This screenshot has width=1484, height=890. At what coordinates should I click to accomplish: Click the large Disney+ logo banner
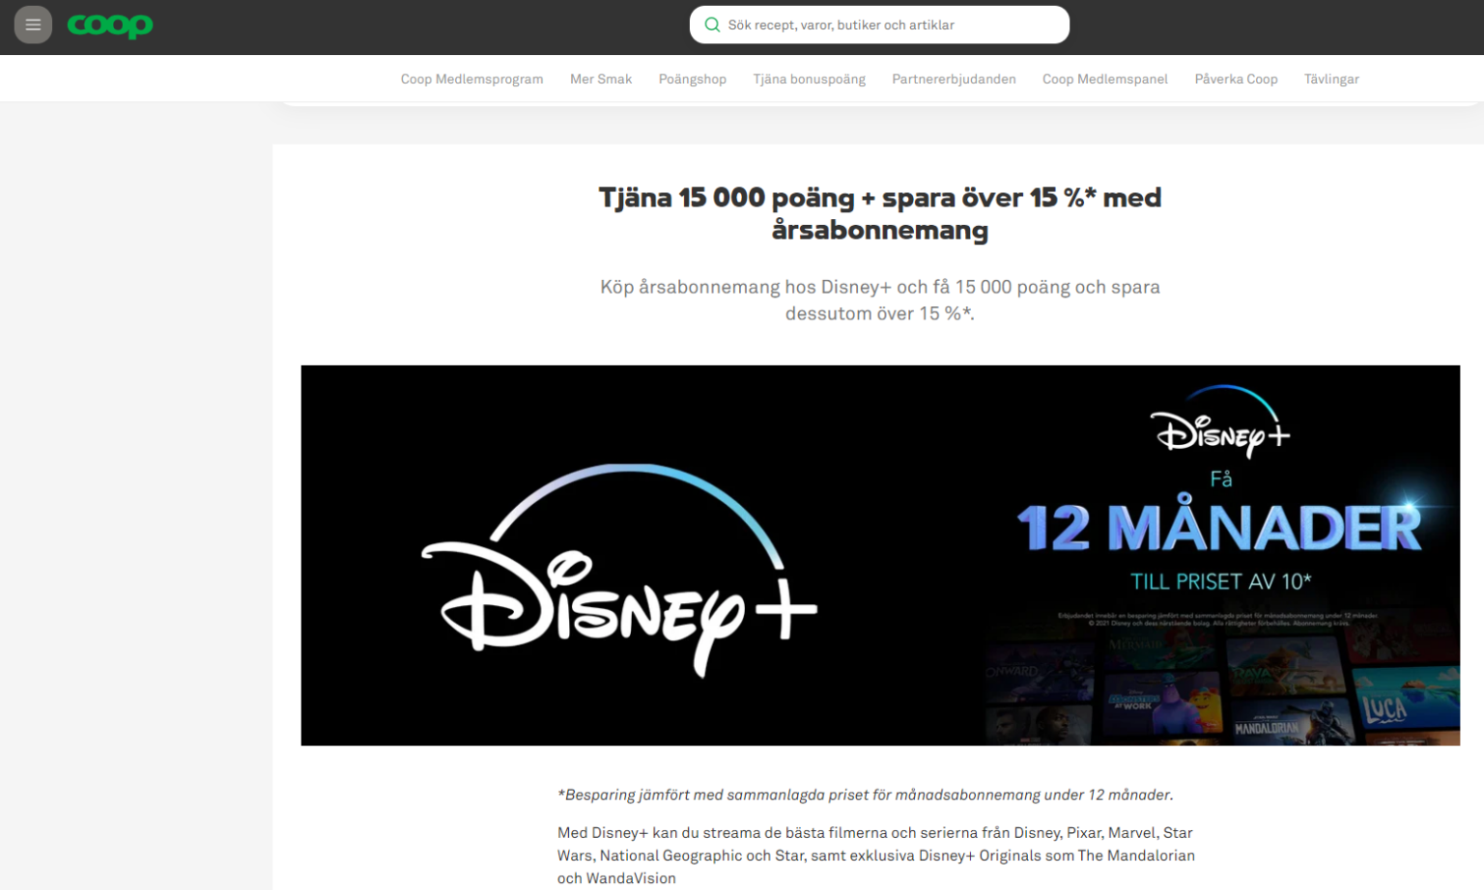pos(619,570)
